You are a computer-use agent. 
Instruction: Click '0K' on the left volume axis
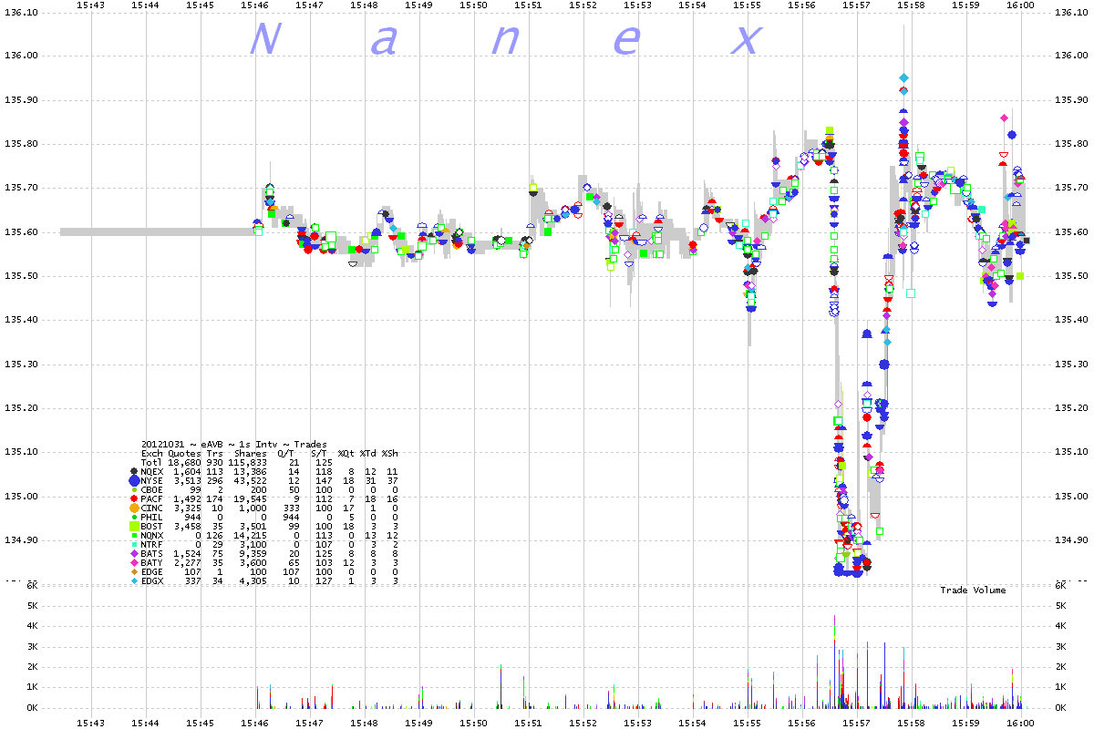32,708
